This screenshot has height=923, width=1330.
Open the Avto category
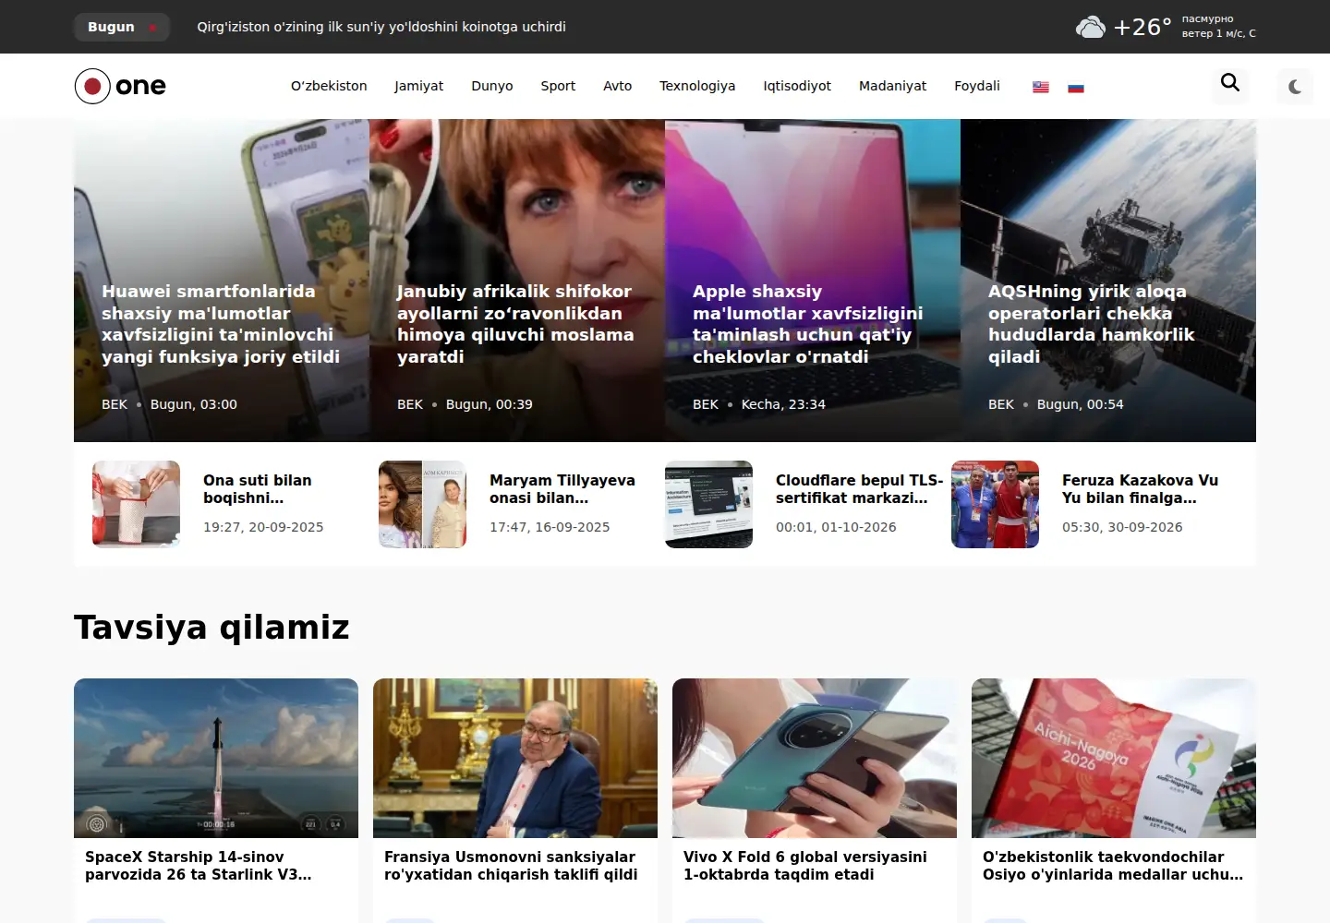pyautogui.click(x=618, y=86)
